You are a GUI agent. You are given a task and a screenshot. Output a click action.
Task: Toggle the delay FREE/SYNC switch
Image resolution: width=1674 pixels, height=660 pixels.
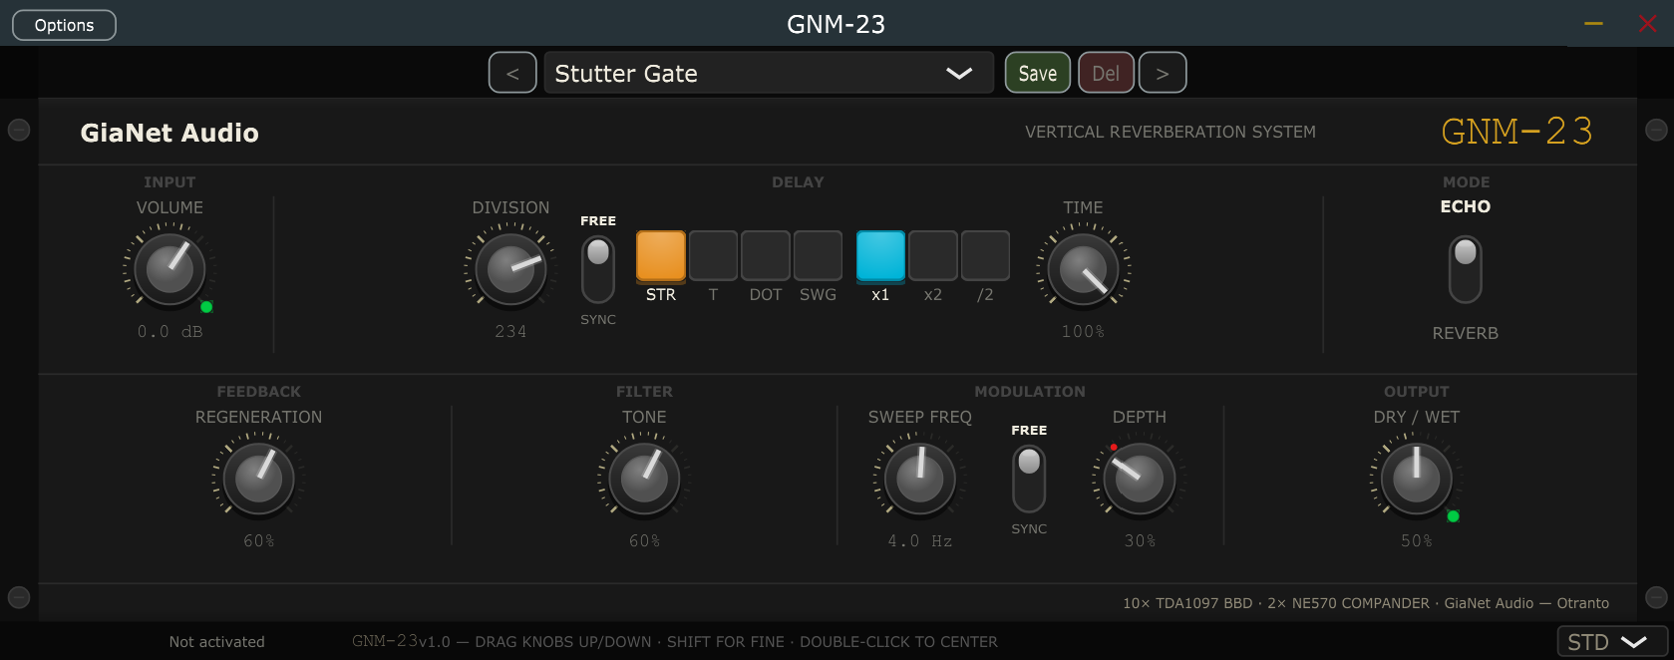click(598, 269)
